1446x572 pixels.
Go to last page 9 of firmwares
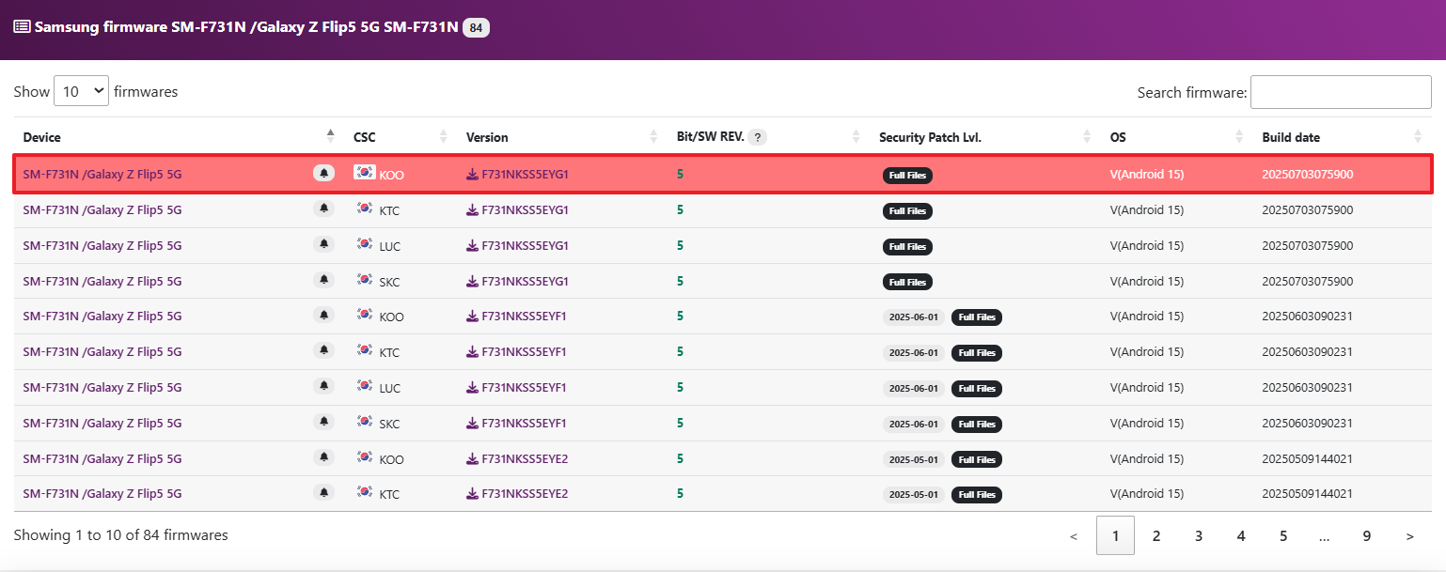pos(1367,535)
